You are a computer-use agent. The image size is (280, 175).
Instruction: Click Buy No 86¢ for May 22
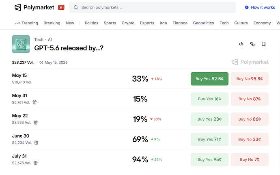pos(250,119)
